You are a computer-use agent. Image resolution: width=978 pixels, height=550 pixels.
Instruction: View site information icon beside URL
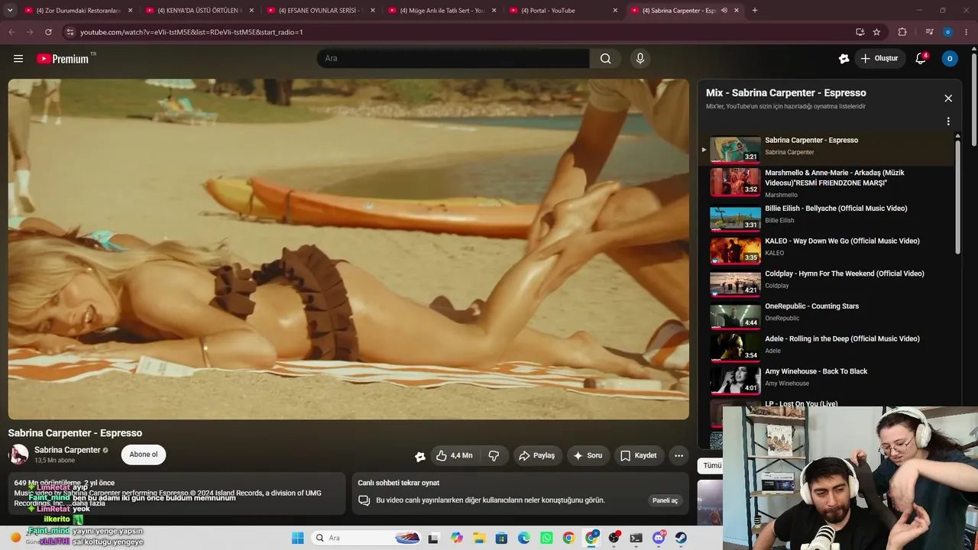(x=70, y=32)
